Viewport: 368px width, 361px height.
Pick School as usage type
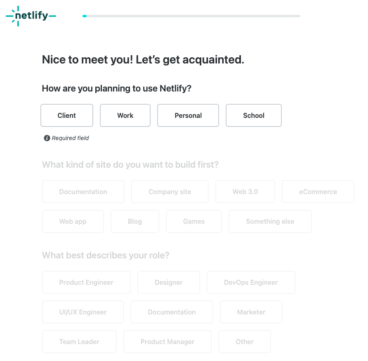coord(254,115)
